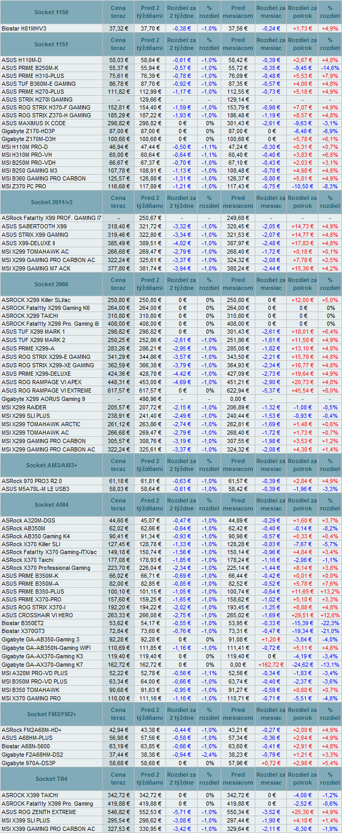Click ASRock X370 Taichi row name

click(x=27, y=560)
